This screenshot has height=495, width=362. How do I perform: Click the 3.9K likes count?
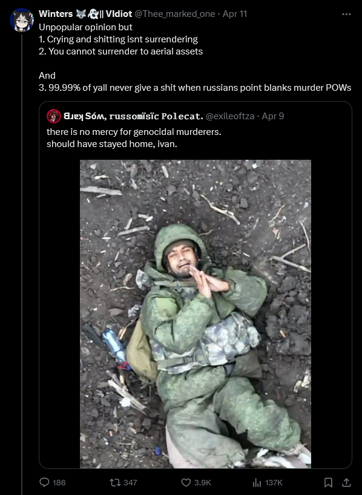point(202,482)
